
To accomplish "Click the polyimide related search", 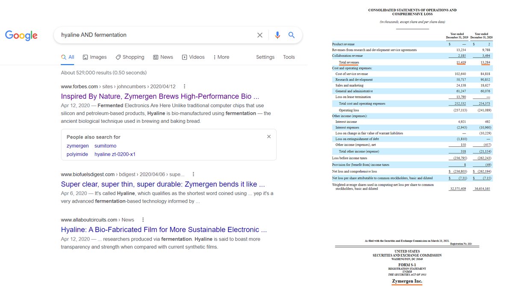I will click(77, 154).
